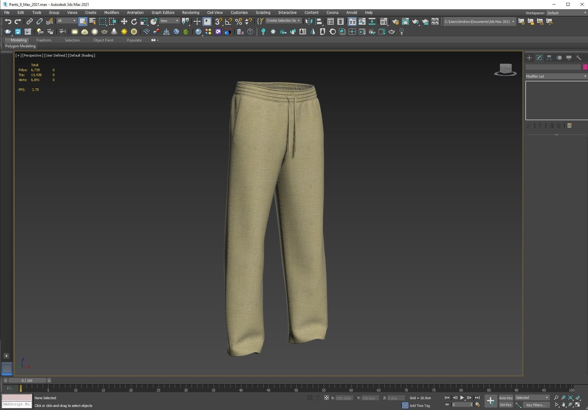The image size is (588, 410).
Task: Open Key Filters dialog button
Action: click(536, 405)
